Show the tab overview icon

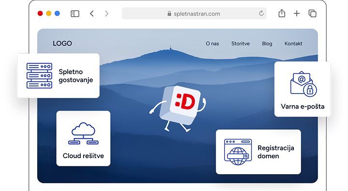313,14
